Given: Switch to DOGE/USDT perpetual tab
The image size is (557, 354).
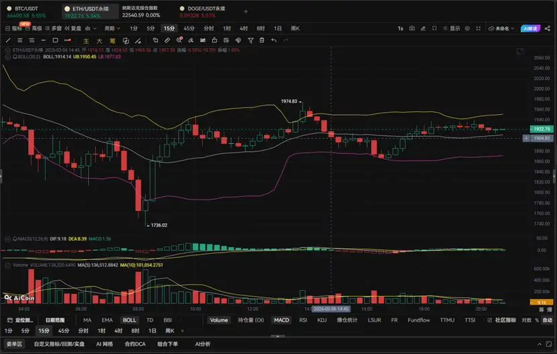Looking at the screenshot, I should (202, 11).
